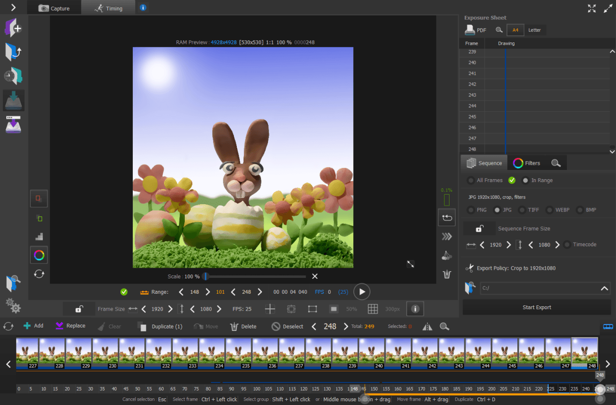Click the Duplicate (1) button

(x=160, y=327)
